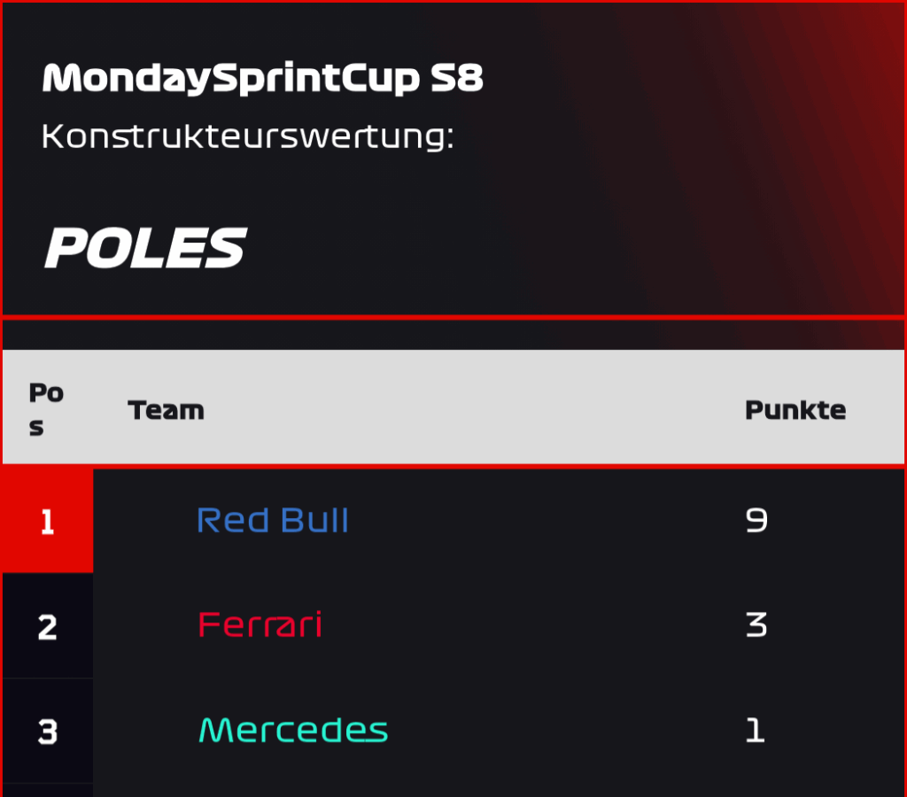This screenshot has width=907, height=797.
Task: Click the POLES heading
Action: coord(146,248)
